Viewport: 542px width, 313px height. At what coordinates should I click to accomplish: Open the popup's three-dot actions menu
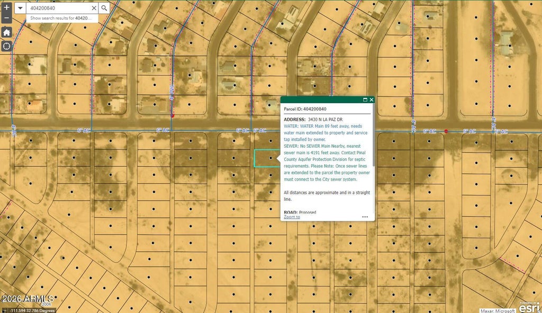(365, 217)
